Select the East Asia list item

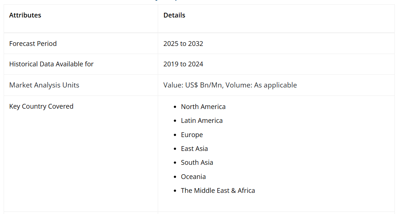[194, 149]
